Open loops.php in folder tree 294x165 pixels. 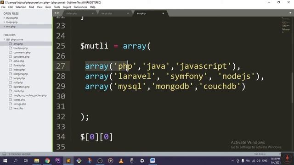(x=19, y=78)
